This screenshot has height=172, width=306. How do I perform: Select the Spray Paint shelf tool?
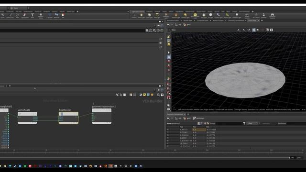[25, 16]
